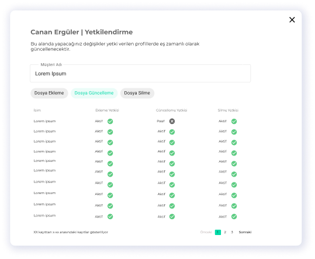This screenshot has width=315, height=259.
Task: Close the Yetkilendirme dialog with the X
Action: pos(292,20)
